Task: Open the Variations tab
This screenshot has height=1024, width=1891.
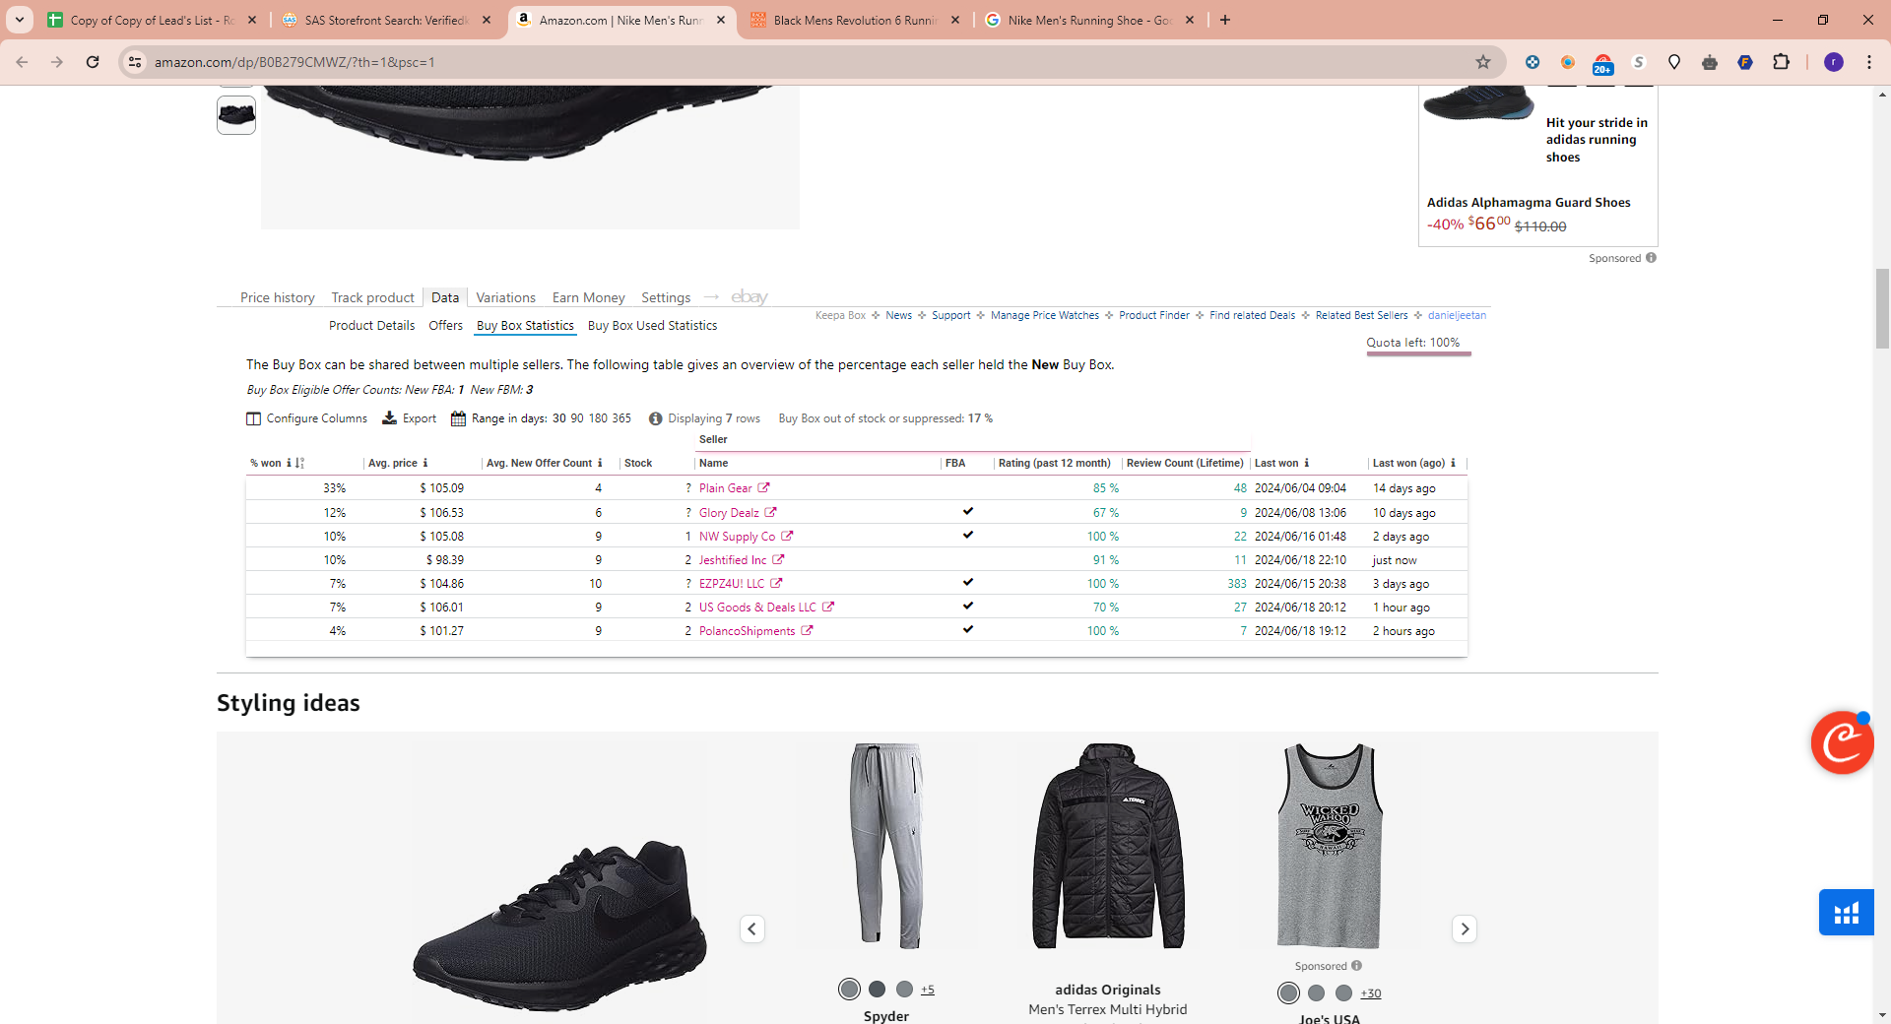Action: [506, 297]
